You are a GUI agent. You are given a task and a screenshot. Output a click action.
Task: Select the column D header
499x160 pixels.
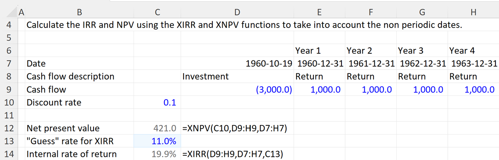coord(237,12)
